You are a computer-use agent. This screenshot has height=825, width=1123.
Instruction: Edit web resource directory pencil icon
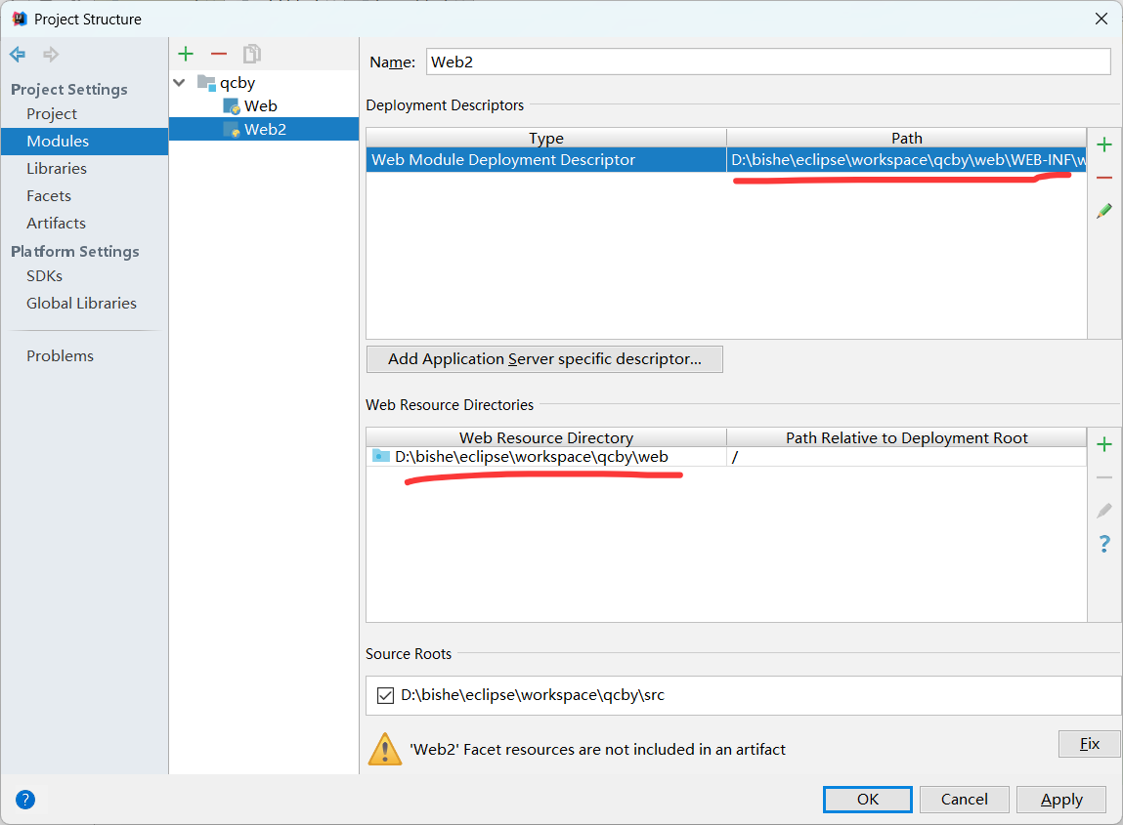(1104, 511)
